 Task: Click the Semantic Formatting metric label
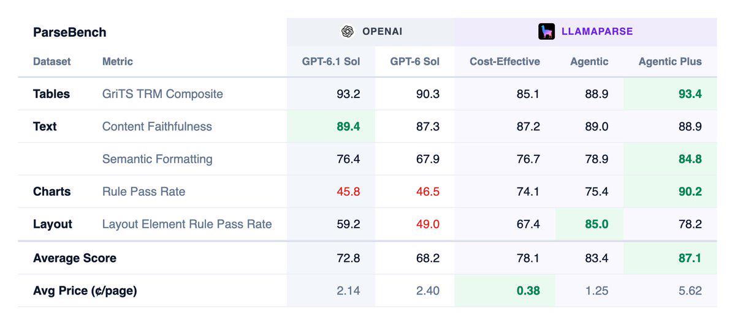click(158, 159)
